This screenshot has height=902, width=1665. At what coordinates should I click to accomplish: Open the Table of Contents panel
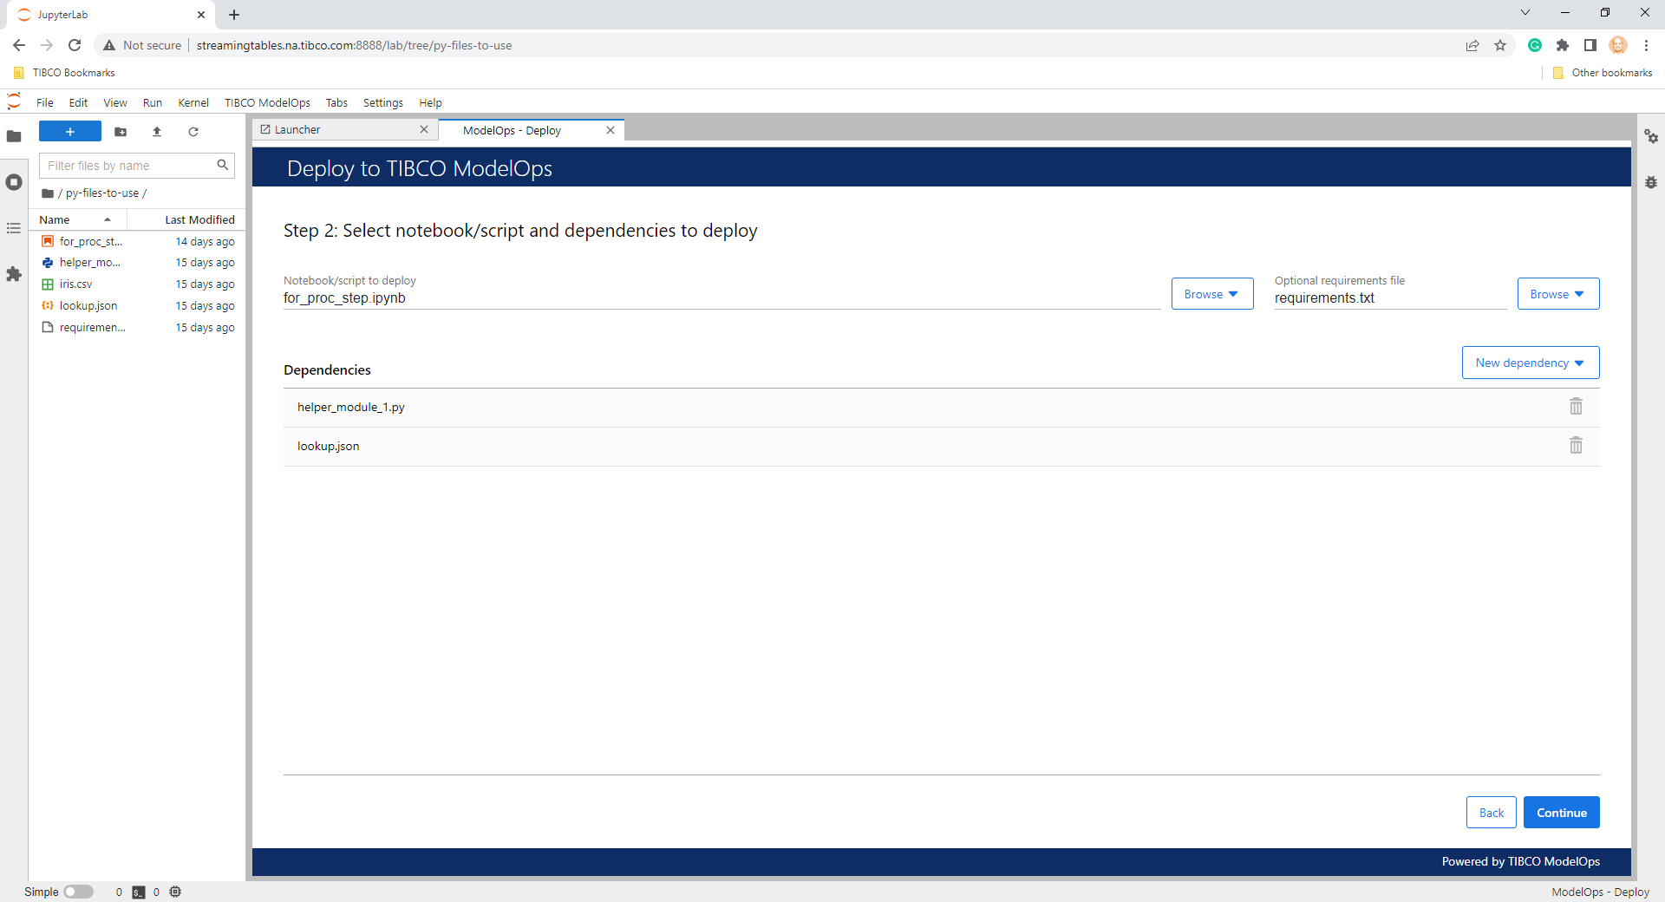click(x=14, y=228)
